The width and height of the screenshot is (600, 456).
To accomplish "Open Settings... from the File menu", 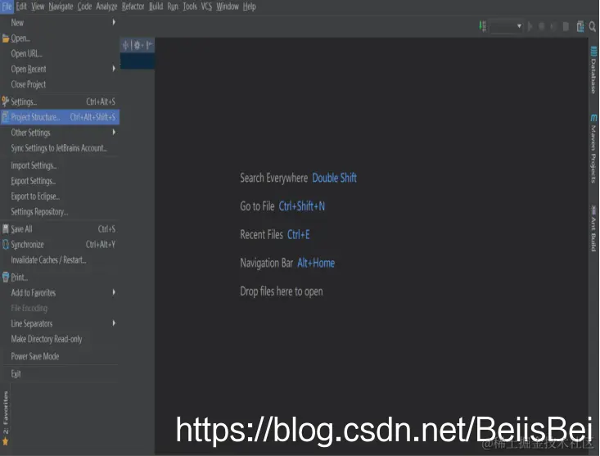I will tap(60, 102).
